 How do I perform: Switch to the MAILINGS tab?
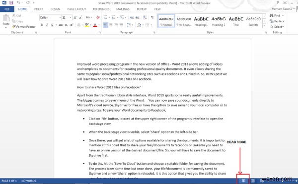(123, 9)
